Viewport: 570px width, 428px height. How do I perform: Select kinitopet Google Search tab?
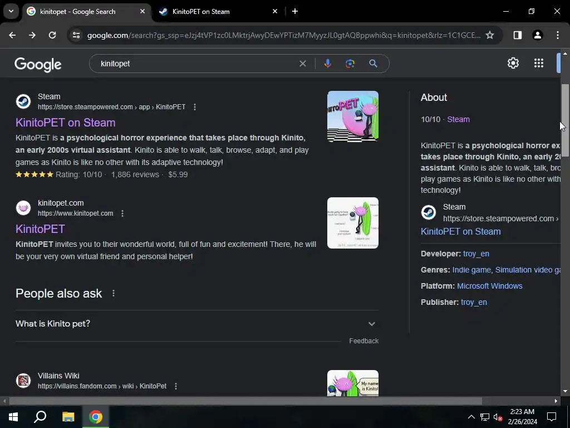pyautogui.click(x=86, y=11)
